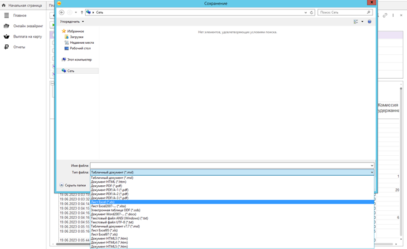This screenshot has width=407, height=249.
Task: Choose 'Текстовый файл UTF-8 (*.txt)' type
Action: [x=232, y=222]
